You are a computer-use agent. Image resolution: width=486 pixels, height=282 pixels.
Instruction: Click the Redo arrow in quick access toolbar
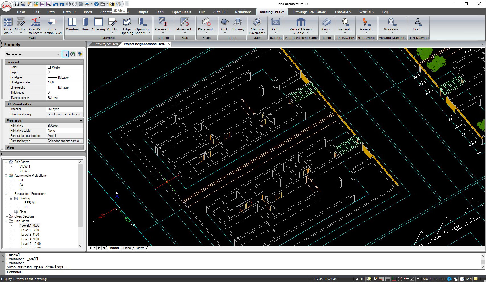(x=62, y=4)
